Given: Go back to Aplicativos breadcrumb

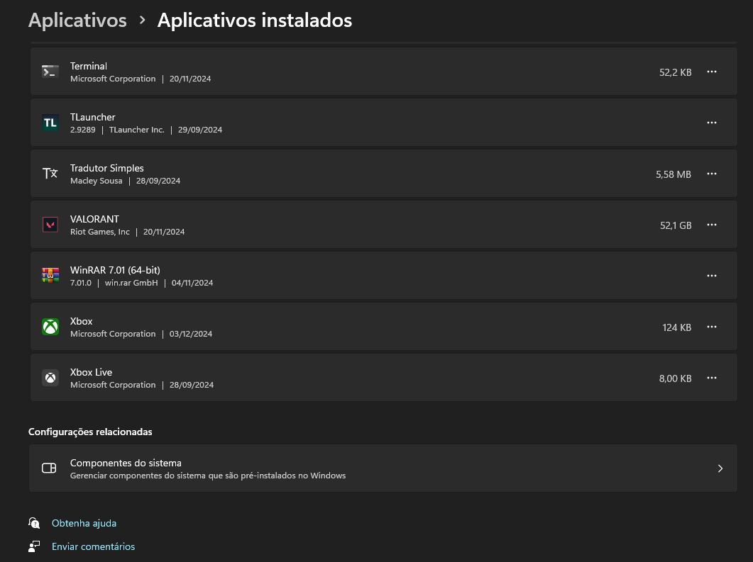Looking at the screenshot, I should (x=77, y=20).
